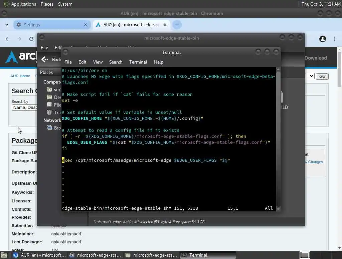This screenshot has width=342, height=259.
Task: Open the Applications menu
Action: [24, 4]
